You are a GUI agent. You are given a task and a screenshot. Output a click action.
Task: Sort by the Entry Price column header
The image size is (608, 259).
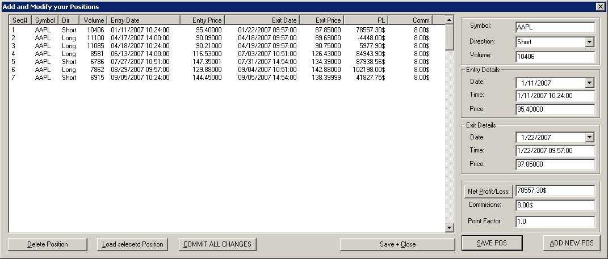[x=203, y=20]
